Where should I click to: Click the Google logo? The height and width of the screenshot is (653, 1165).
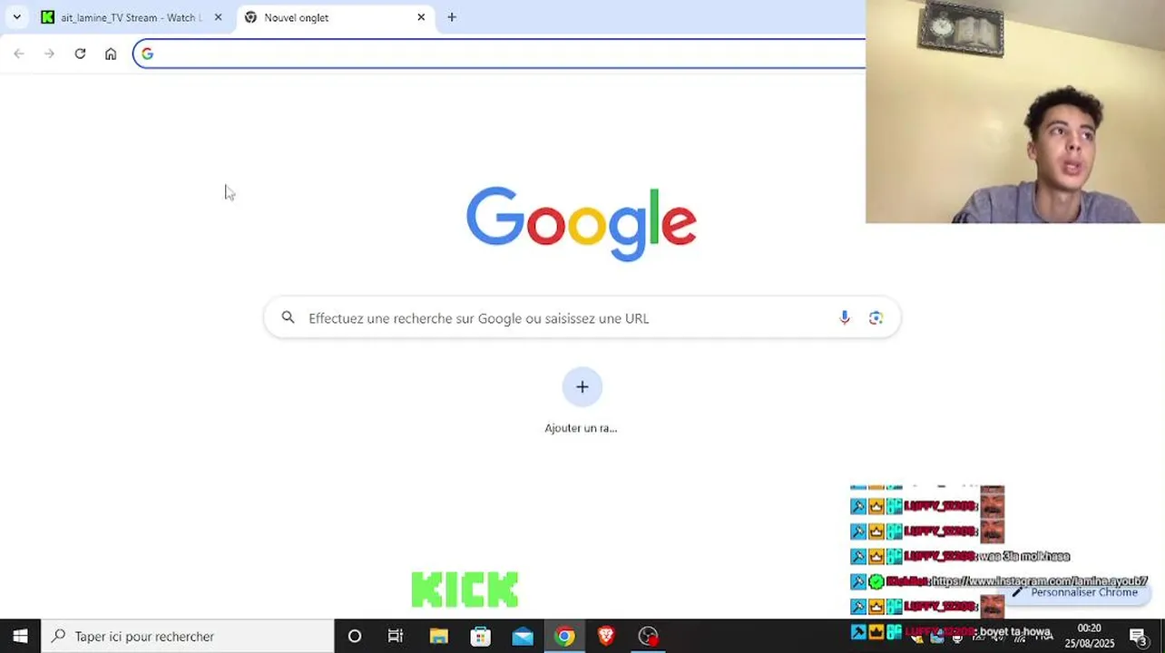click(x=582, y=223)
